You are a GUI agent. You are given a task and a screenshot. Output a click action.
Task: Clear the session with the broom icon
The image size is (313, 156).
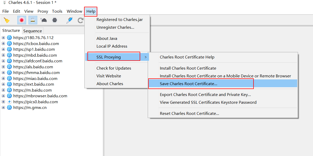(7, 20)
